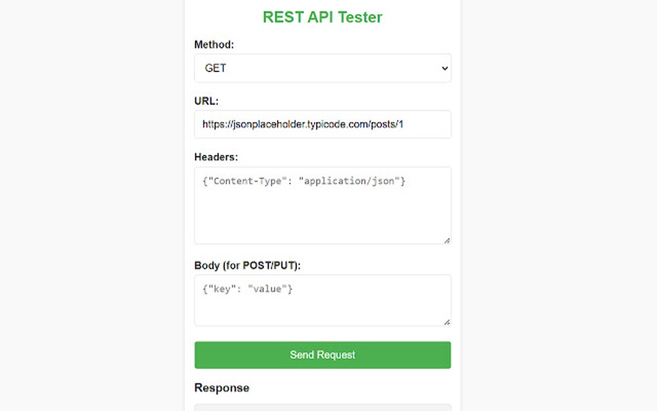This screenshot has width=657, height=411.
Task: Click the REST API Tester heading
Action: pos(322,17)
